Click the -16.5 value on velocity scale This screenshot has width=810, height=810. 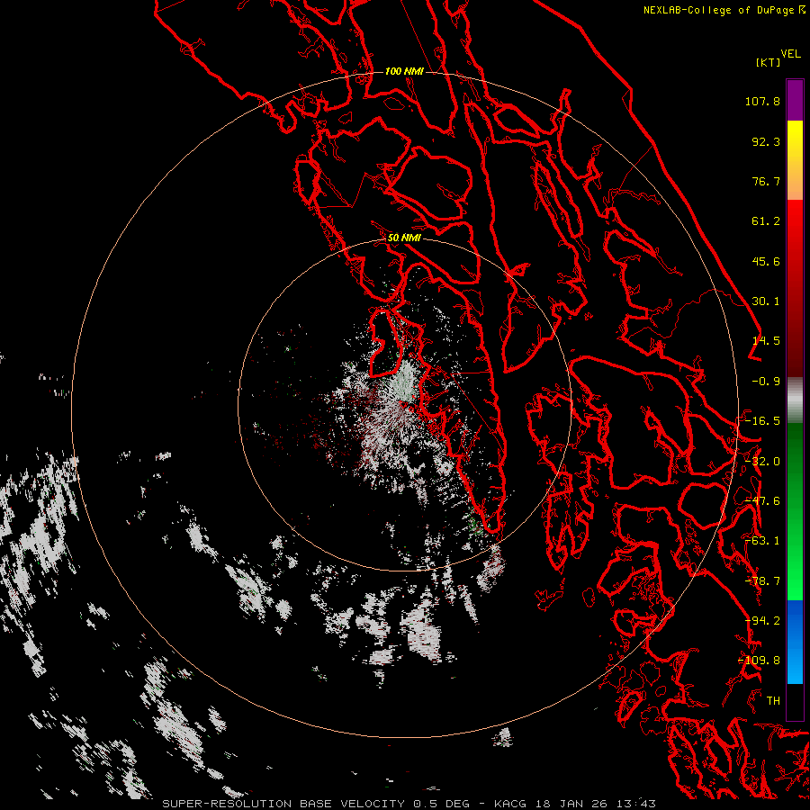pyautogui.click(x=762, y=421)
